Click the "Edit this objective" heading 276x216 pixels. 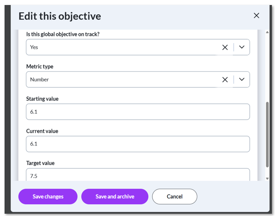pyautogui.click(x=60, y=16)
